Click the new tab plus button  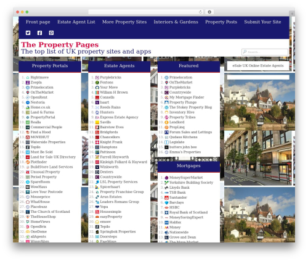(x=292, y=14)
